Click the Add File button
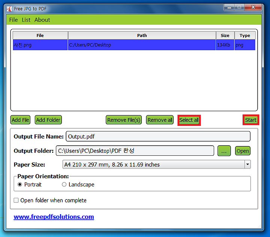The image size is (270, 237). click(20, 120)
